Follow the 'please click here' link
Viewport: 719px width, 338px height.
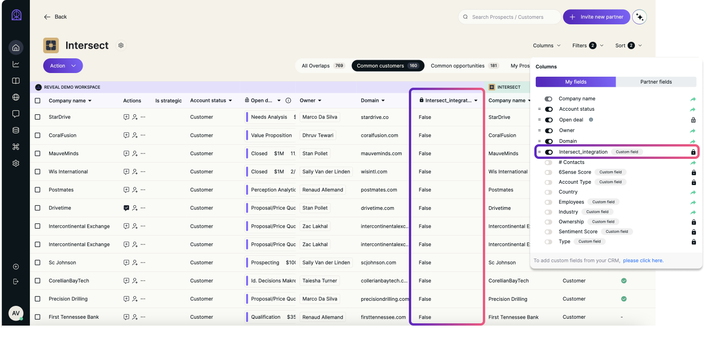tap(643, 260)
